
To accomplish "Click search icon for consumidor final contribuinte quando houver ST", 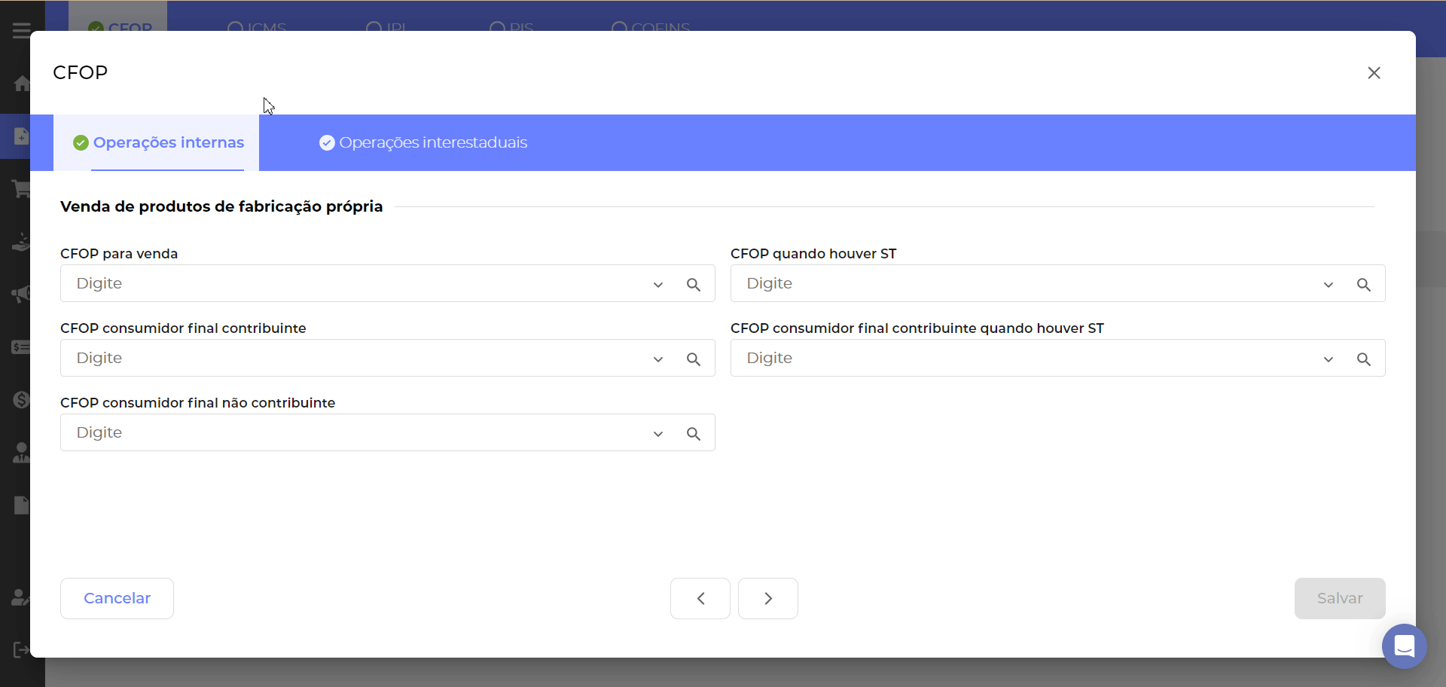I will pyautogui.click(x=1363, y=359).
